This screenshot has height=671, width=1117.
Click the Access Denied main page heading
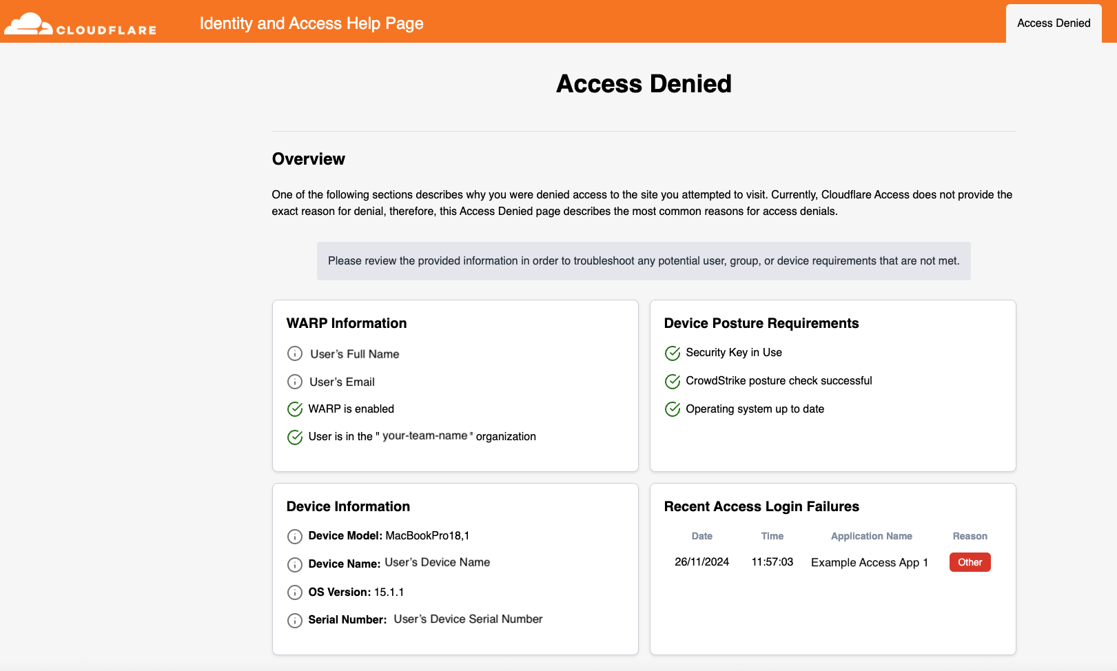pos(644,84)
